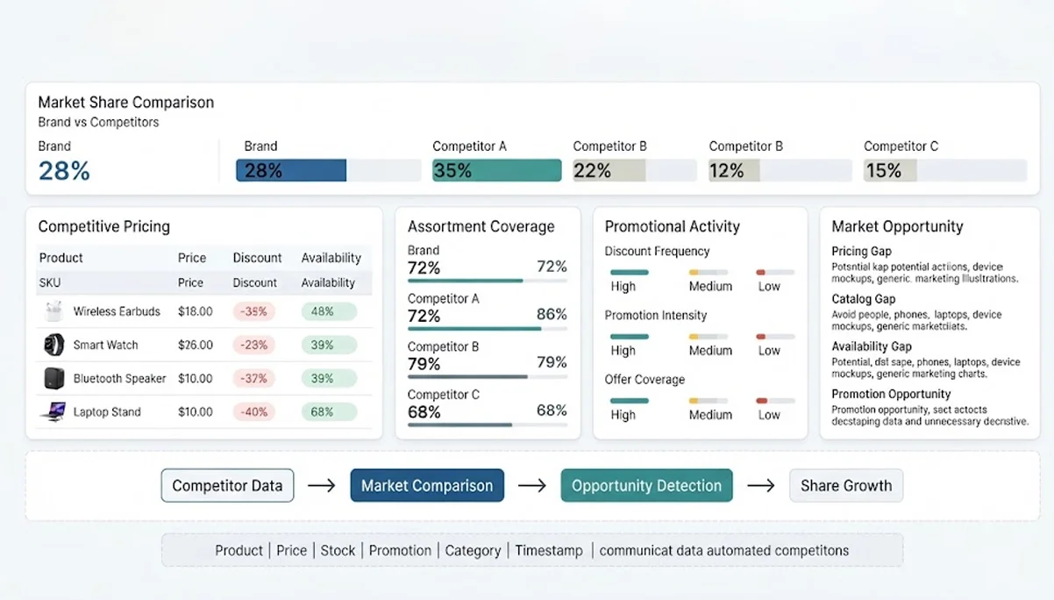Click the Pricing Gap heading
The image size is (1054, 600).
coord(861,251)
